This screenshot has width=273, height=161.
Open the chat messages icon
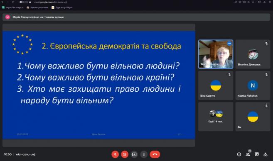[256, 154]
